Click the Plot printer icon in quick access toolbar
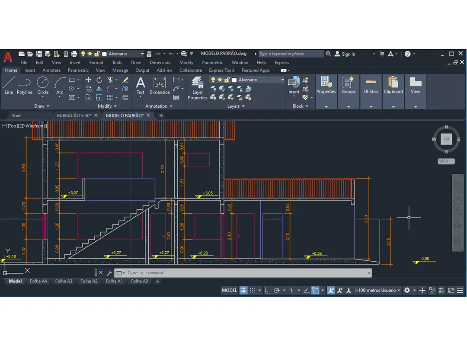The image size is (467, 346). [74, 54]
